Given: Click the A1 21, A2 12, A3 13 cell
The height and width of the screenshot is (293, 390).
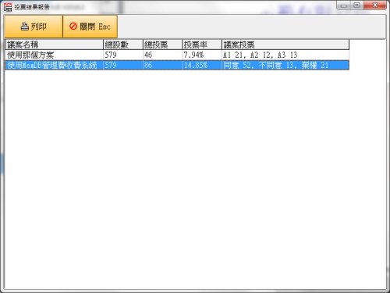Looking at the screenshot, I should tap(285, 55).
